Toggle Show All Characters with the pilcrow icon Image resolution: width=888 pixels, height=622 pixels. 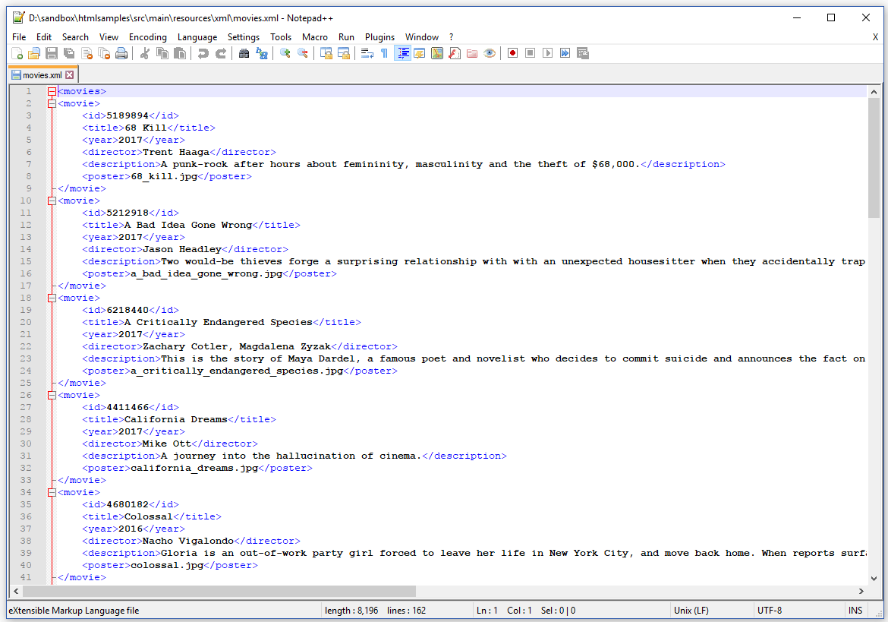click(x=383, y=53)
